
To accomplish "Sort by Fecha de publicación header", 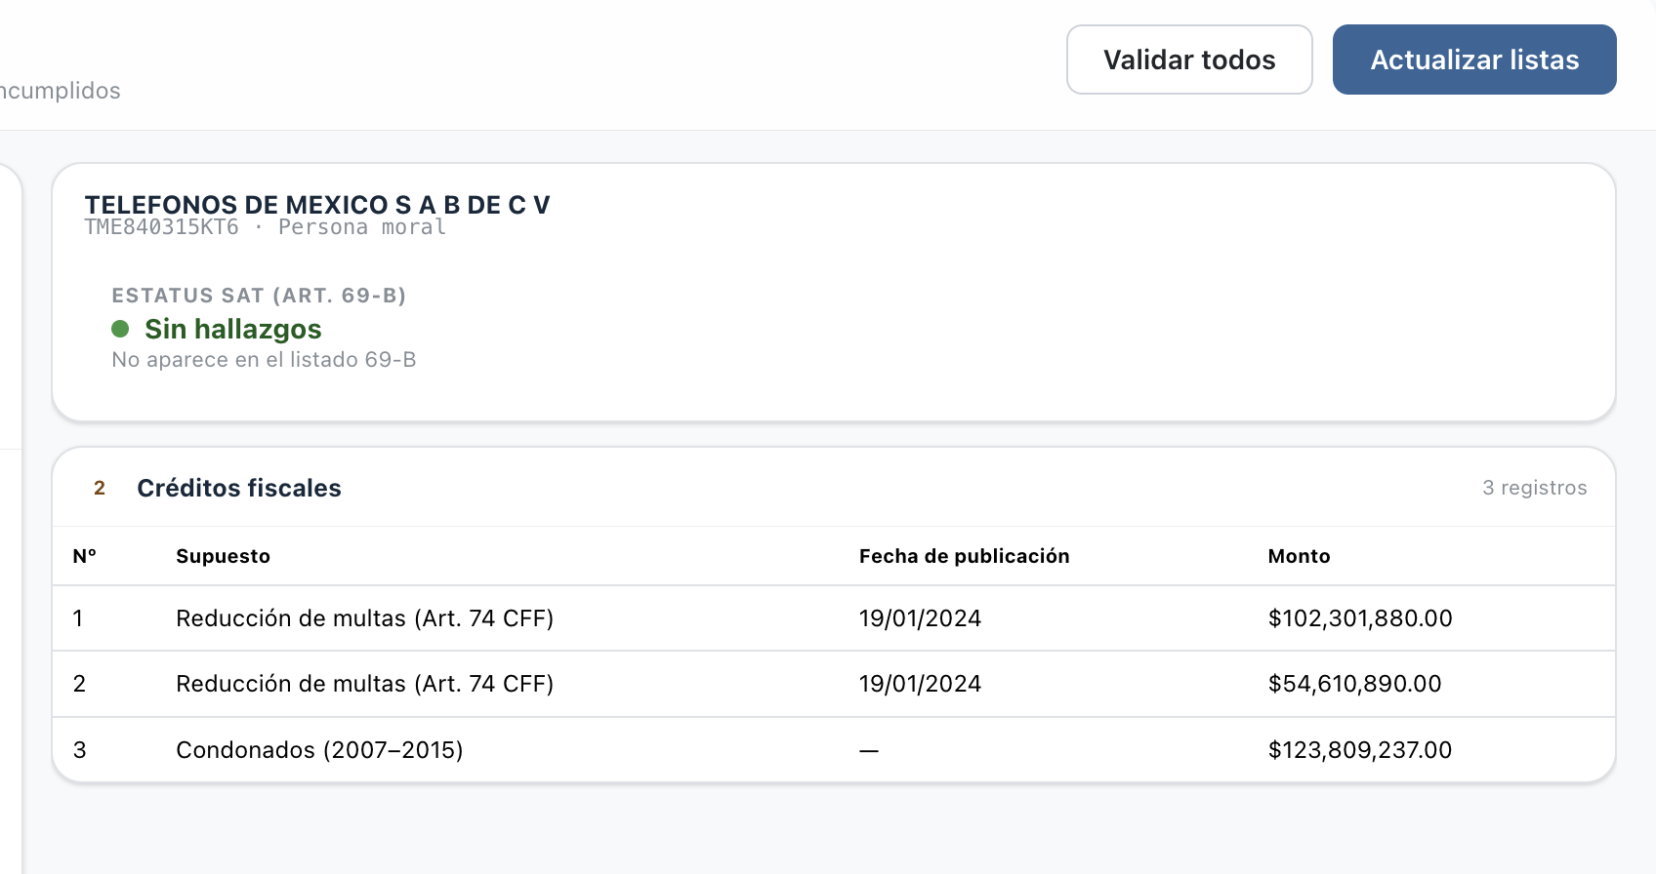I will (964, 556).
